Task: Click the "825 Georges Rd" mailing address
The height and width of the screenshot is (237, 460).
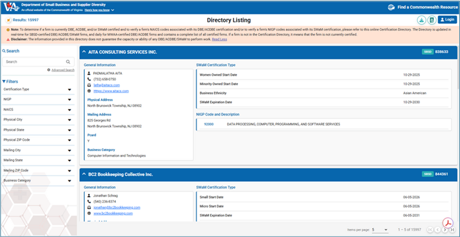Action: point(99,120)
